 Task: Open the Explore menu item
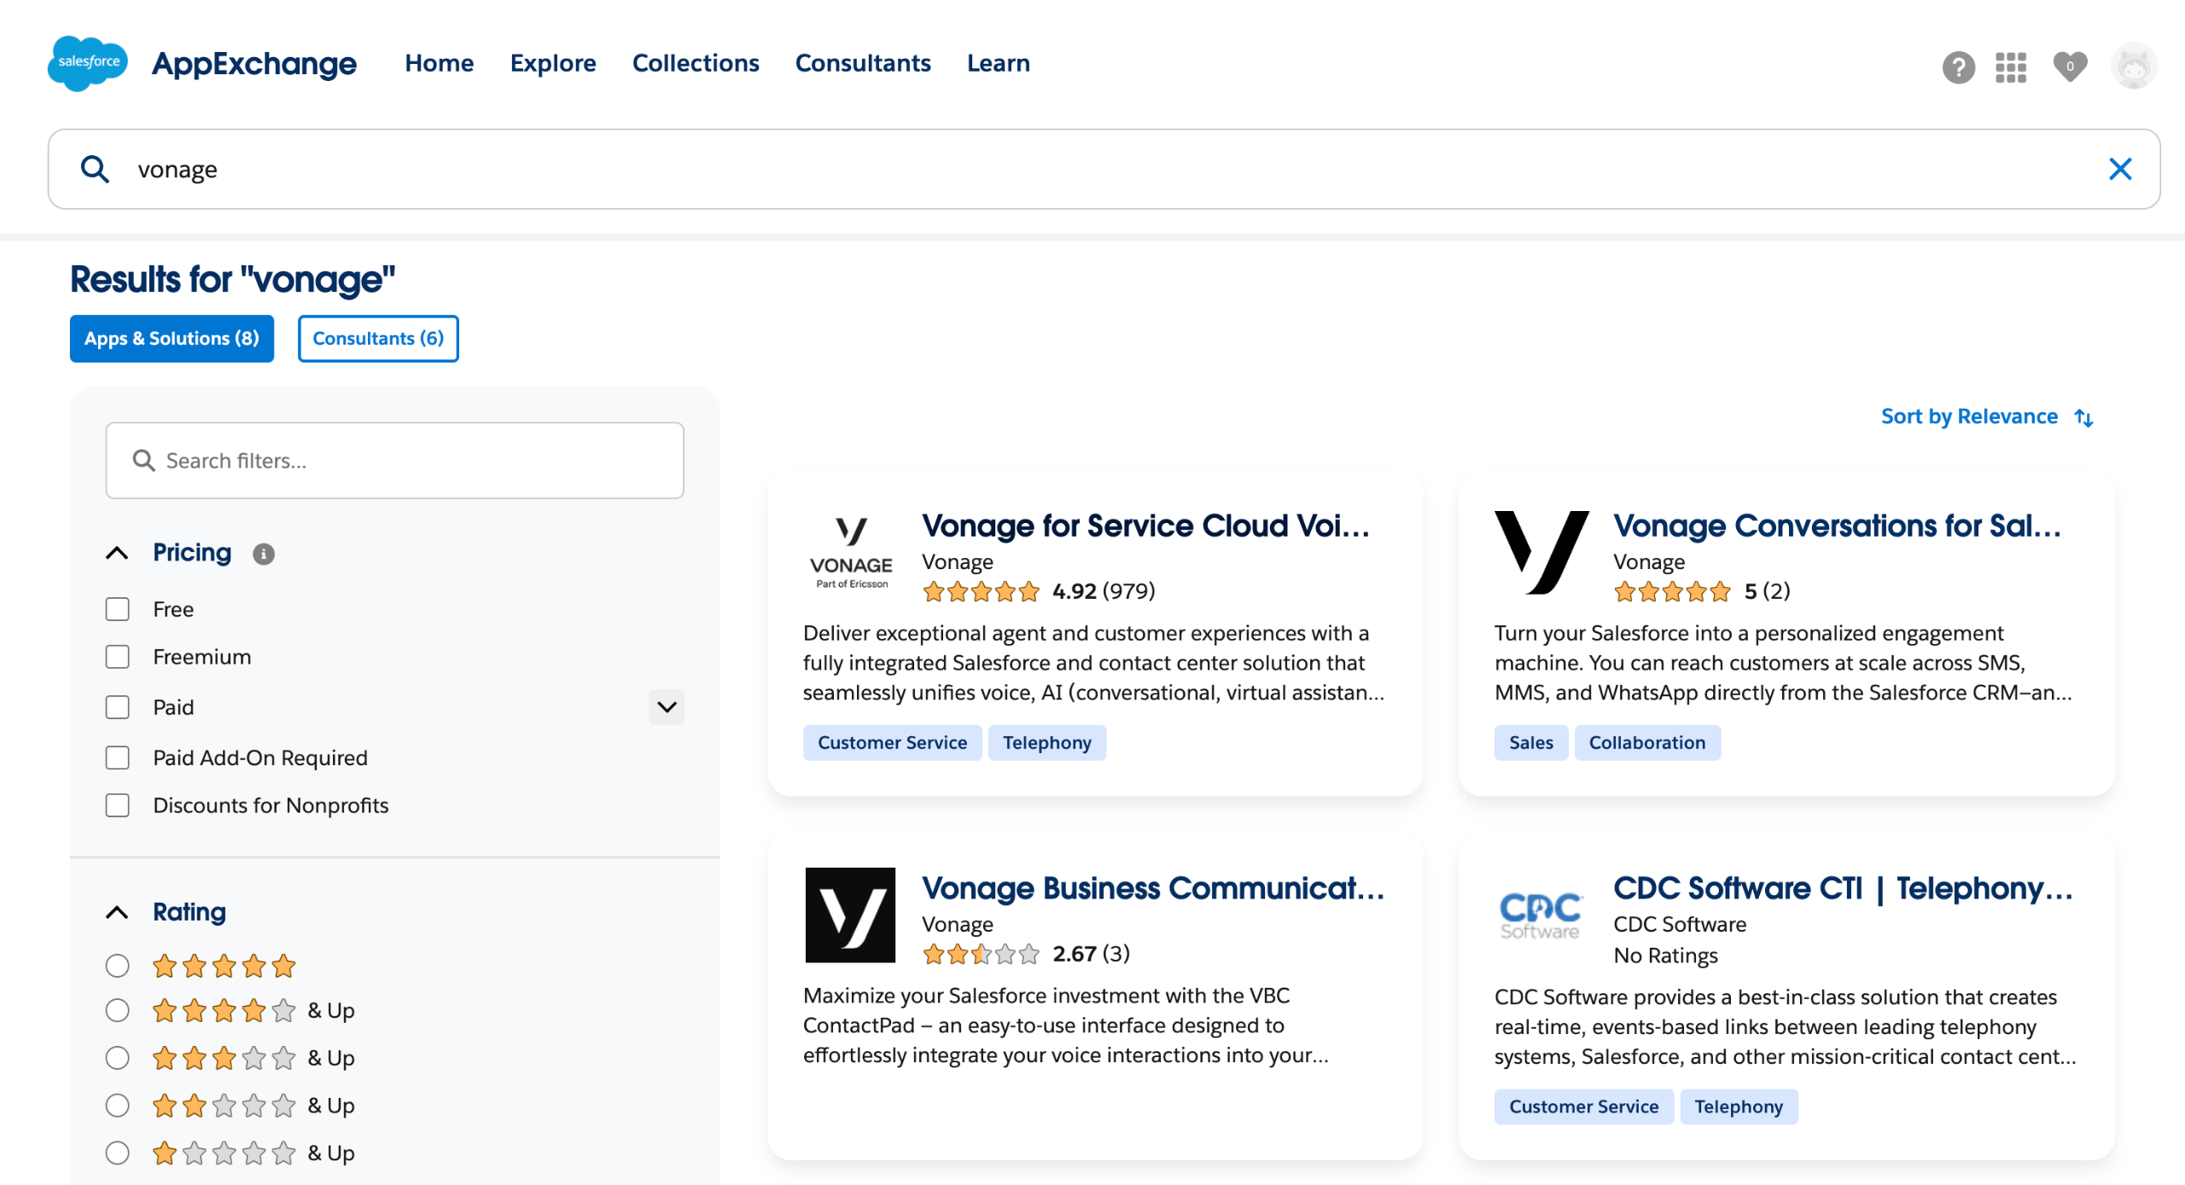[552, 63]
